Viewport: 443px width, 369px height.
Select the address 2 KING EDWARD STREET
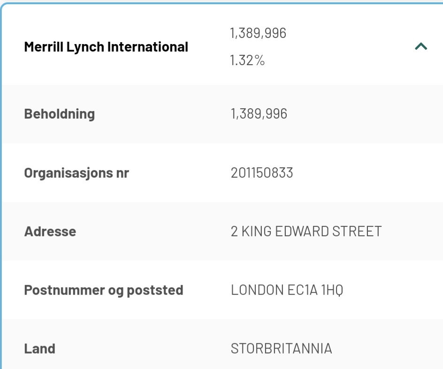tap(306, 232)
